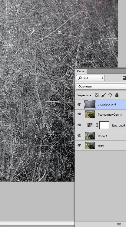The width and height of the screenshot is (126, 227).
Task: Click the horizontal scrollbar below the canvas
Action: tap(37, 223)
